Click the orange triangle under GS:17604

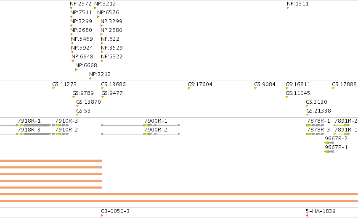click(189, 89)
